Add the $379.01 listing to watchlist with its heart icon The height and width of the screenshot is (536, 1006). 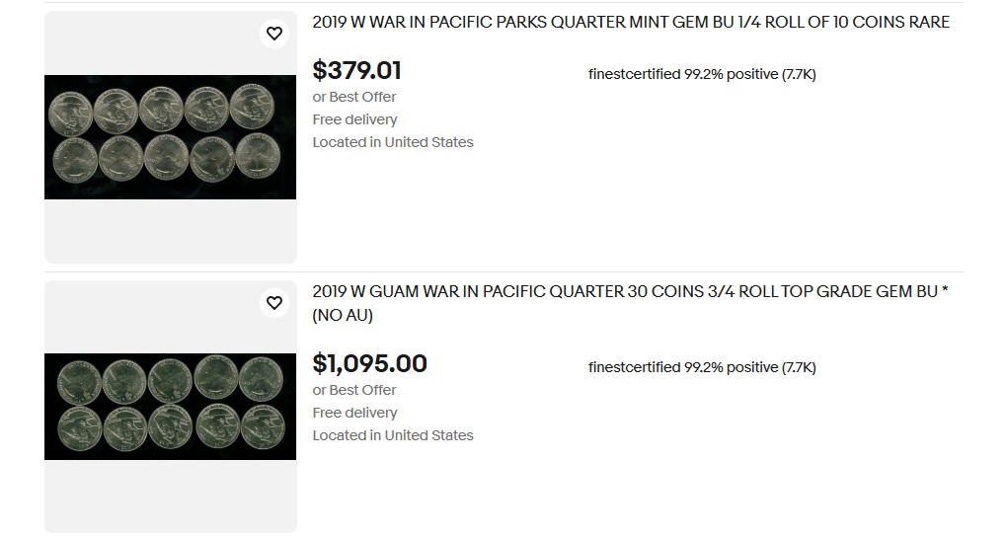[274, 34]
